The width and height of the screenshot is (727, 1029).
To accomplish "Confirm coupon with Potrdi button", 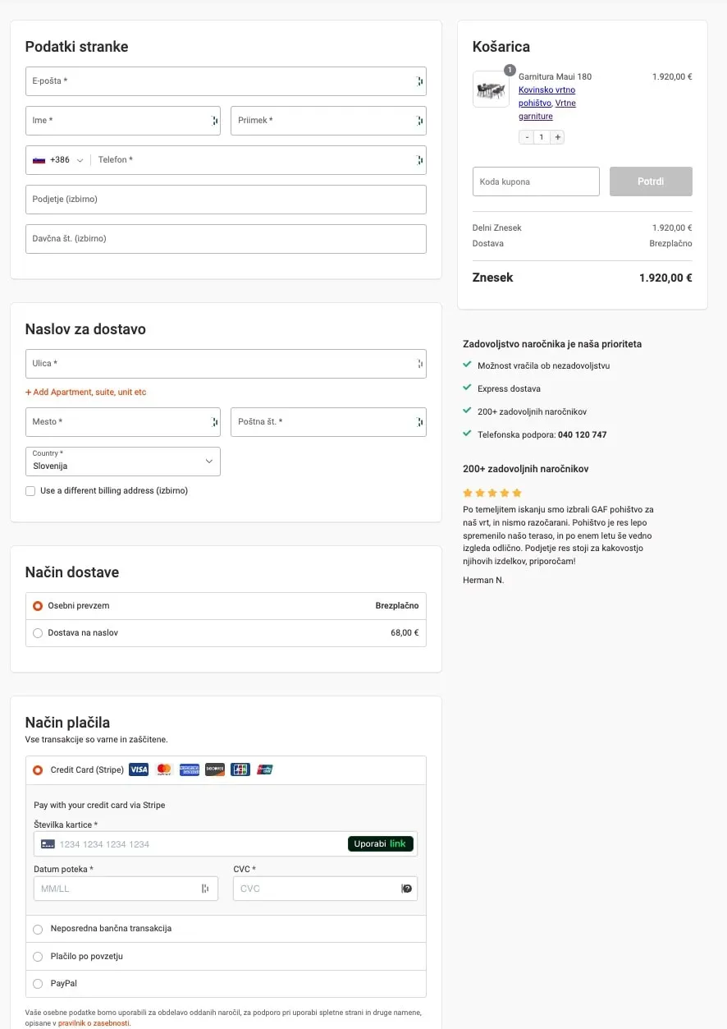I will pos(651,181).
